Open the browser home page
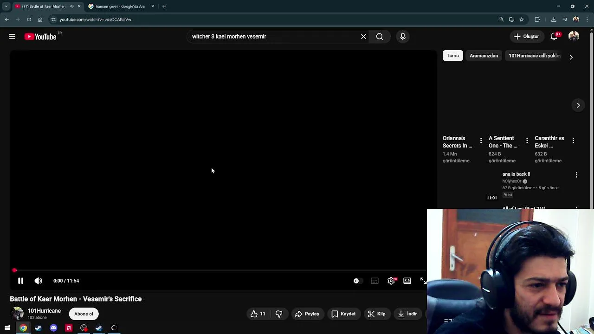594x334 pixels. coord(40,19)
